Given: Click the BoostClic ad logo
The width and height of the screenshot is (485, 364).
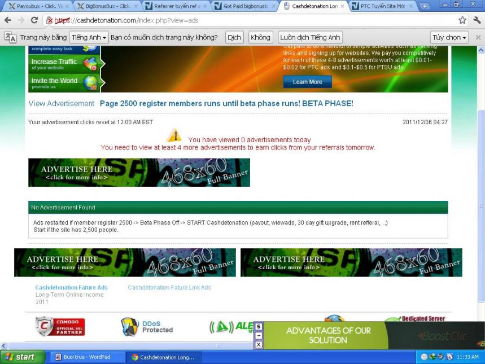Looking at the screenshot, I should pos(442,336).
